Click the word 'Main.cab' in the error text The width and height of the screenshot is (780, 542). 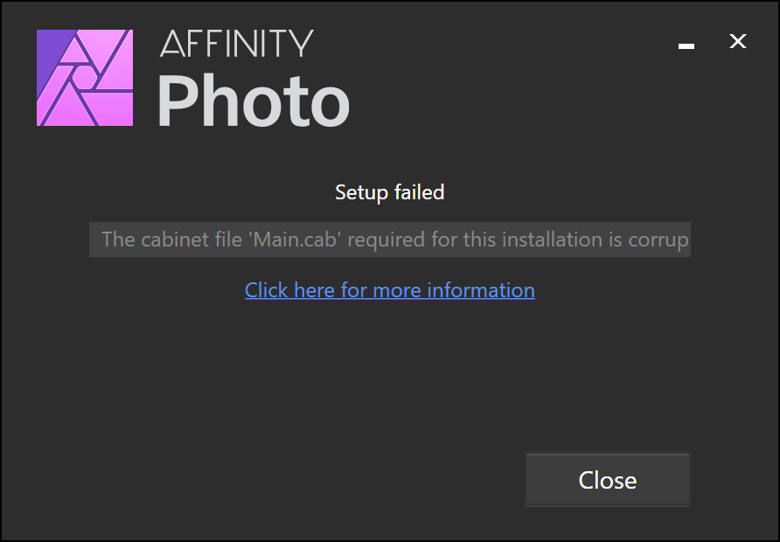[295, 240]
